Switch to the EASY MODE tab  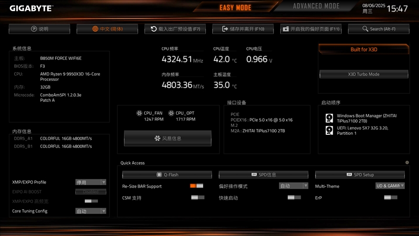pyautogui.click(x=235, y=7)
